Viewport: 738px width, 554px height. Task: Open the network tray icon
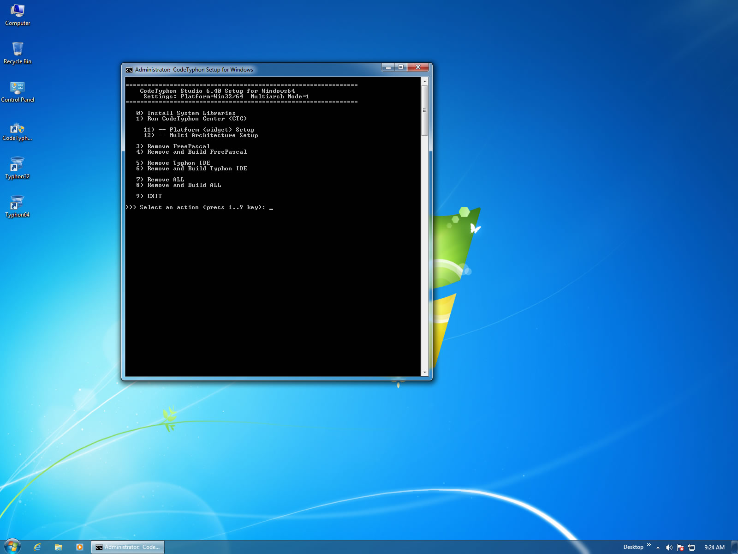click(691, 548)
